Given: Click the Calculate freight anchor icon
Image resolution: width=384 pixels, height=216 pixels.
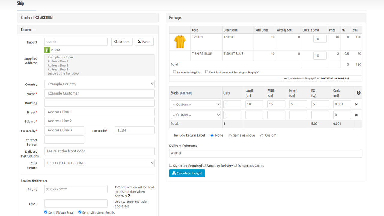Looking at the screenshot, I should point(174,173).
